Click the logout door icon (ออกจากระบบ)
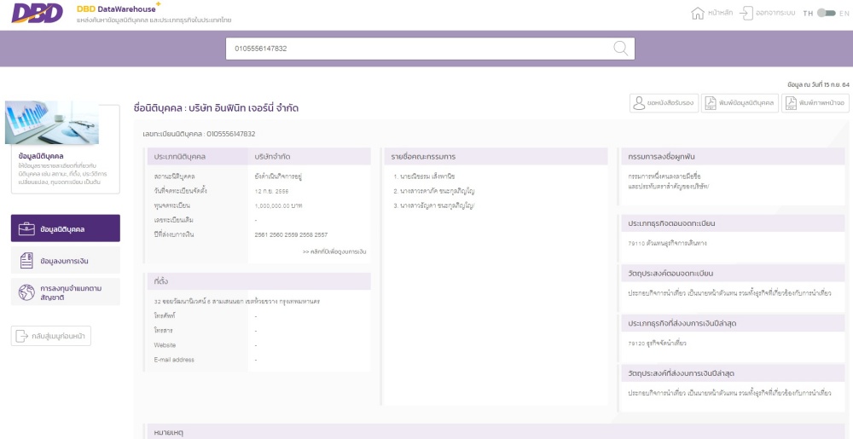 [746, 13]
